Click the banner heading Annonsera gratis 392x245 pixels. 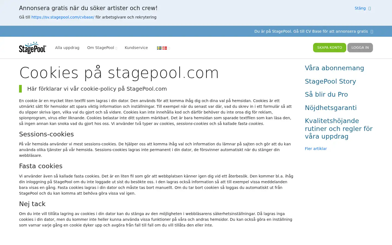tap(88, 8)
